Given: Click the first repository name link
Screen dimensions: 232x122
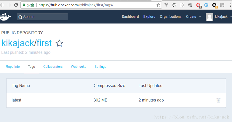Looking at the screenshot, I should [44, 43].
